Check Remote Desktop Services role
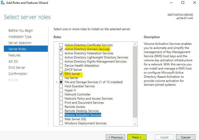The height and width of the screenshot is (140, 199). [x=61, y=111]
